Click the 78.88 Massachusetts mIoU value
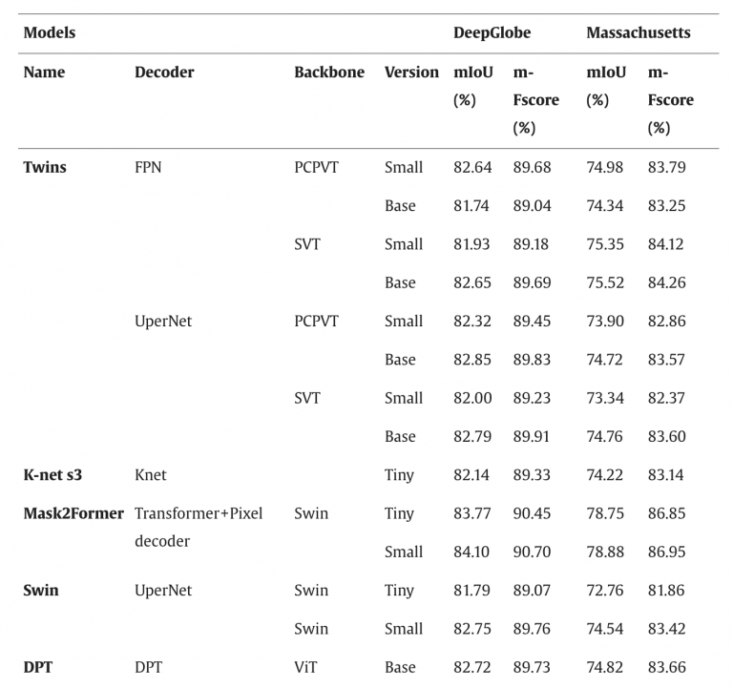 605,552
